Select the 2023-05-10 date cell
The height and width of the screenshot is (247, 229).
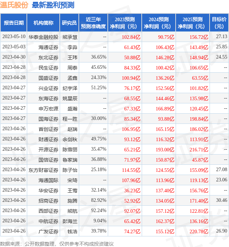(14, 37)
